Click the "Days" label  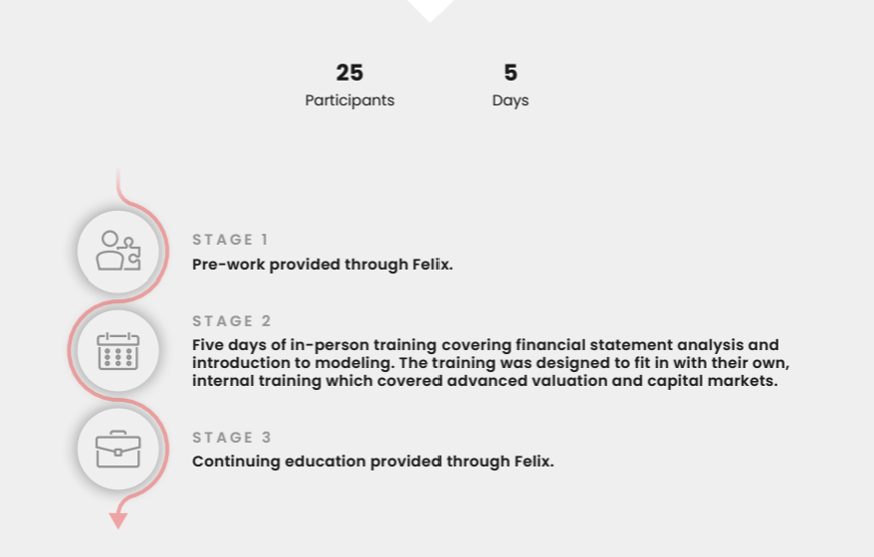tap(511, 100)
